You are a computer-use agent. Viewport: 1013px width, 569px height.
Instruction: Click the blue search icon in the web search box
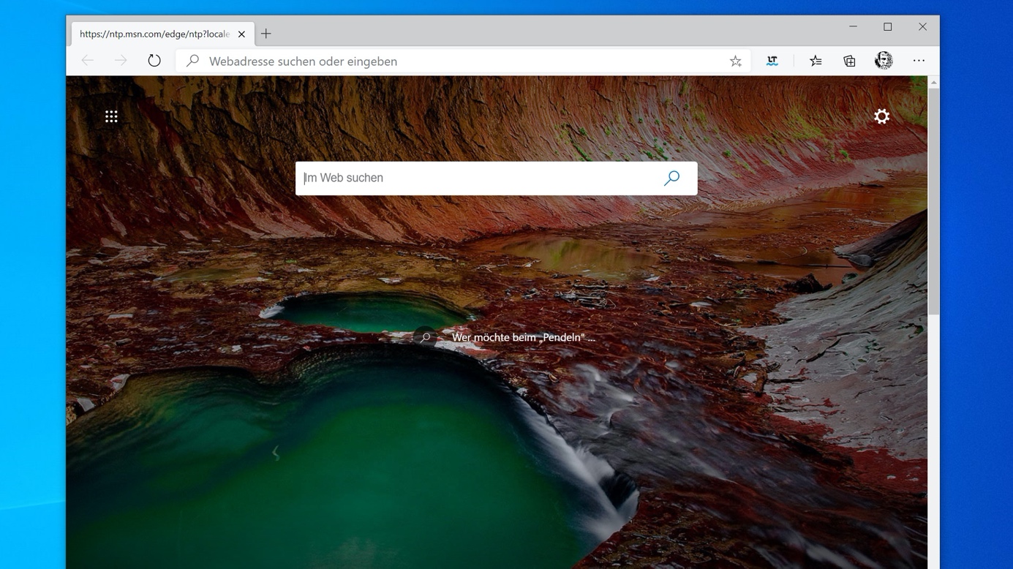click(x=671, y=178)
